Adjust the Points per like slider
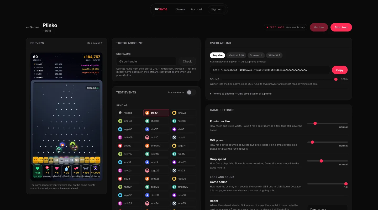This screenshot has height=210, width=378. [x=327, y=123]
